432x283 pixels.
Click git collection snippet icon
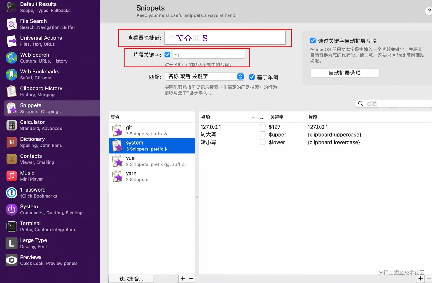(117, 131)
